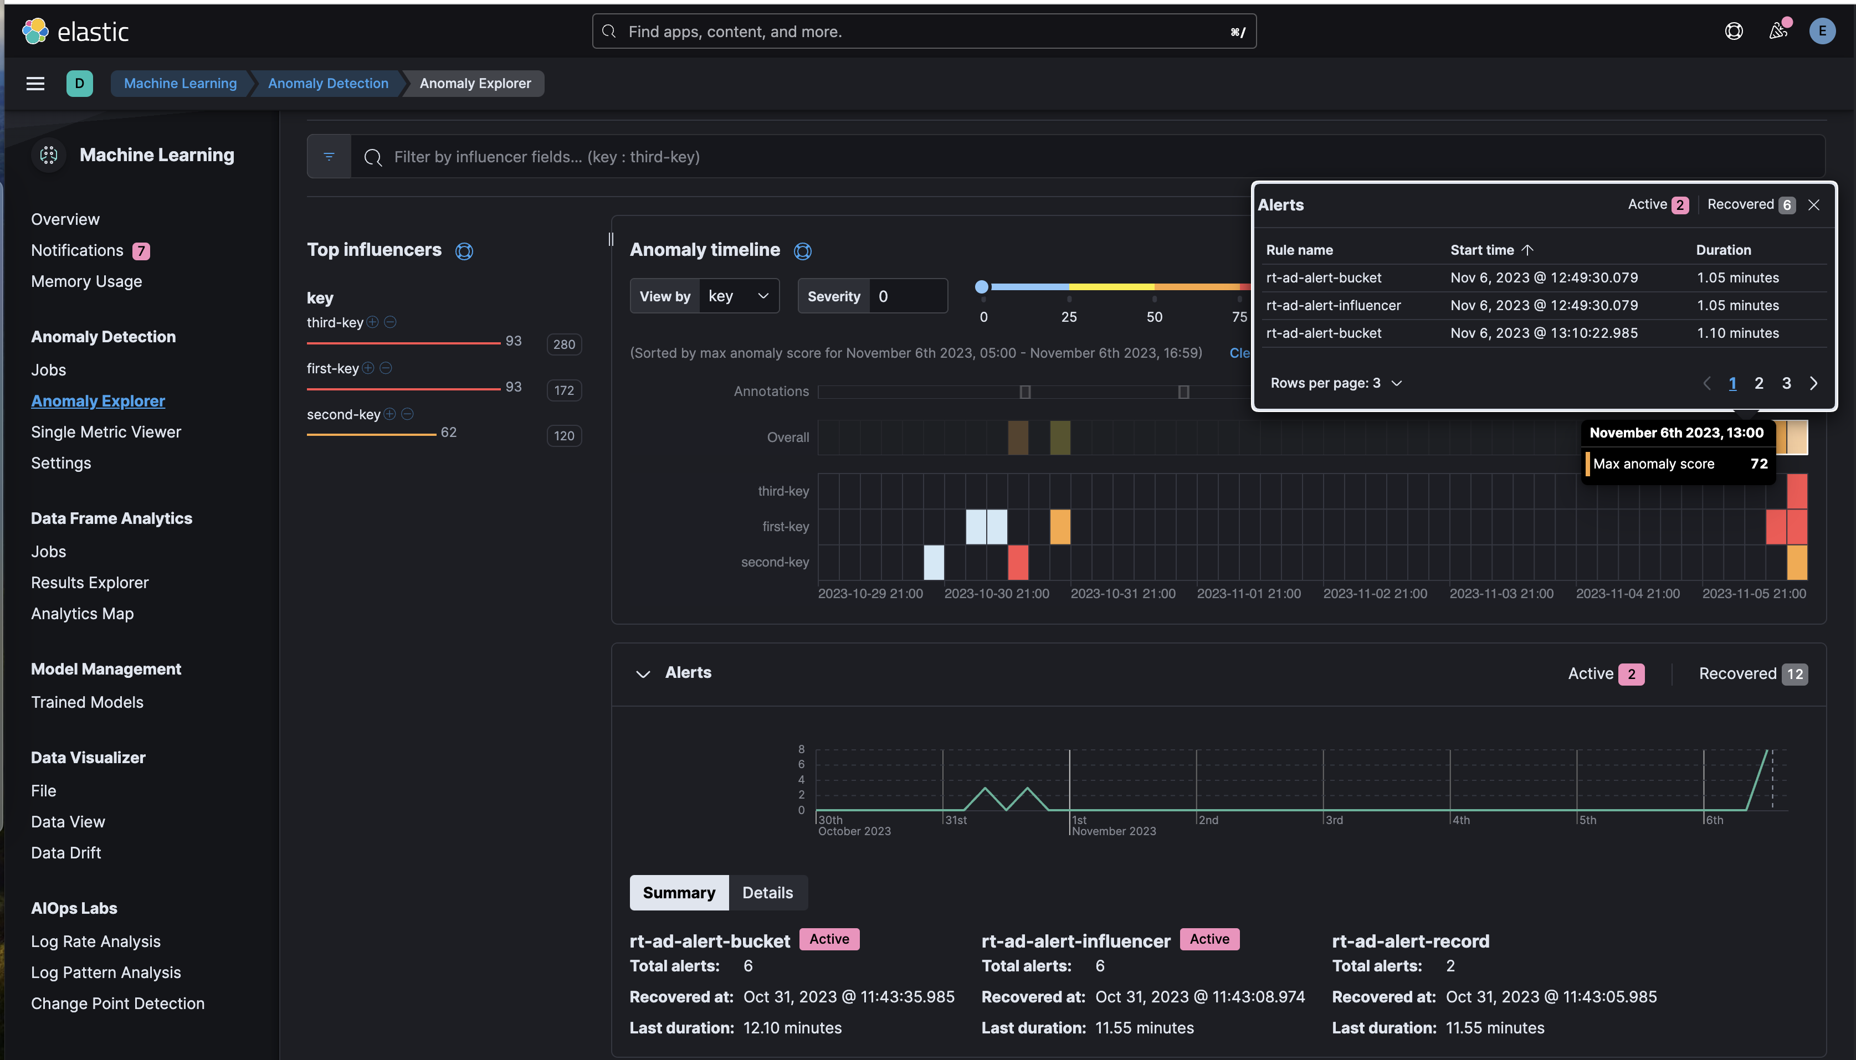This screenshot has height=1060, width=1856.
Task: Open help icon next to Anomaly timeline
Action: coord(802,251)
